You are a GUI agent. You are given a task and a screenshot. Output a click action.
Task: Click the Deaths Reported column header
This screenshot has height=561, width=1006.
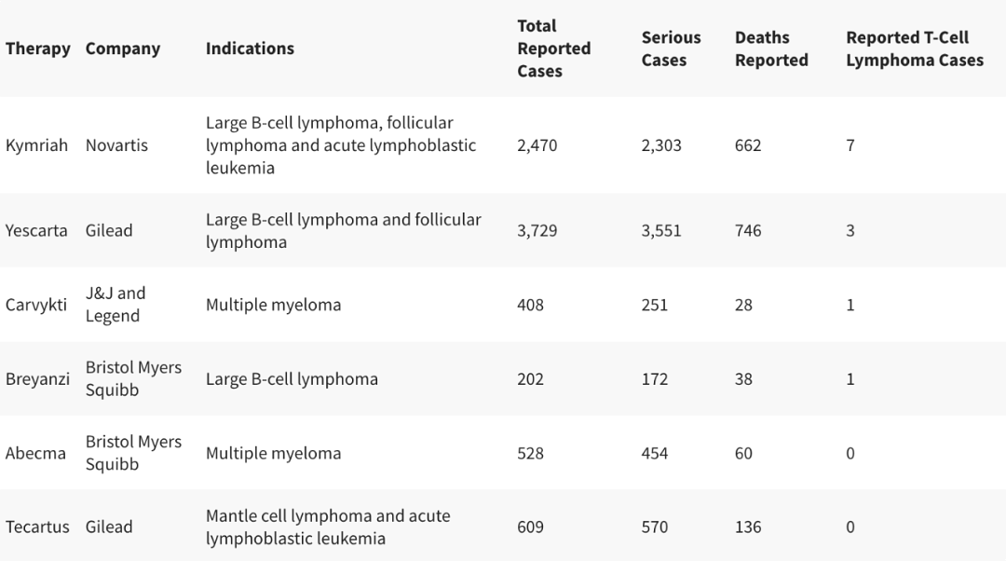click(x=771, y=48)
